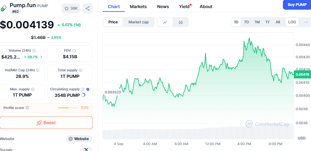Click the info icon next to Volume (24h)
The height and width of the screenshot is (151, 311).
[34, 50]
